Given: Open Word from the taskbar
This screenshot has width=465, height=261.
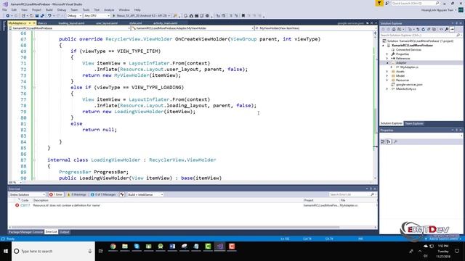Looking at the screenshot, I should (172, 246).
